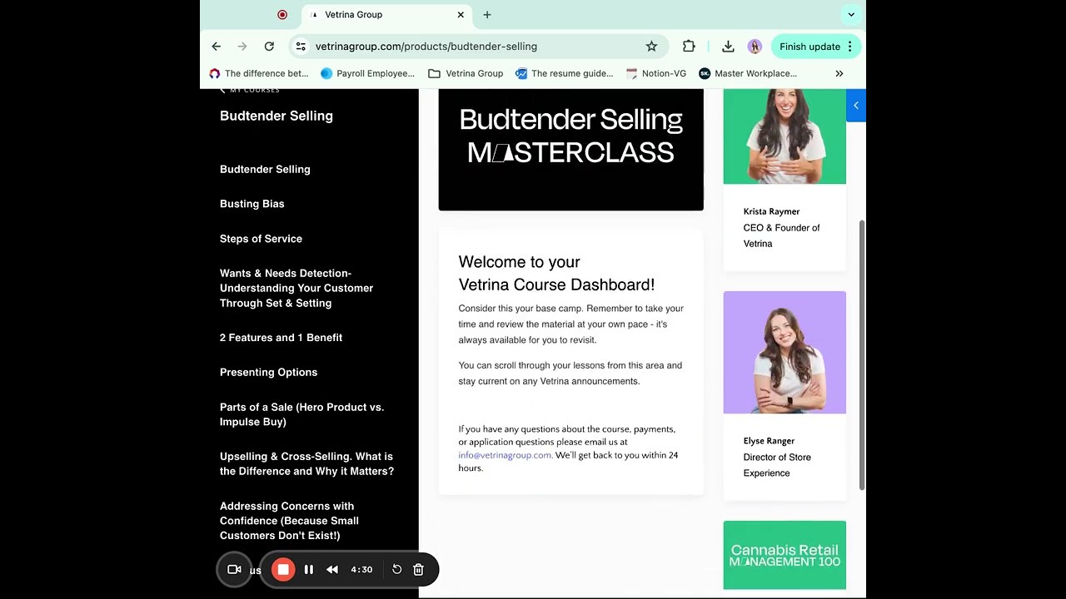Click the 4:30 recording timer
Viewport: 1066px width, 599px height.
tap(361, 570)
